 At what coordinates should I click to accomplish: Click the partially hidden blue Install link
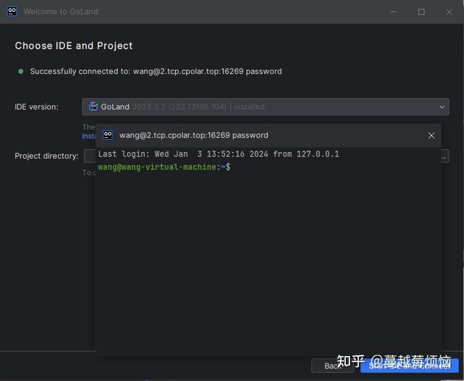(x=89, y=136)
